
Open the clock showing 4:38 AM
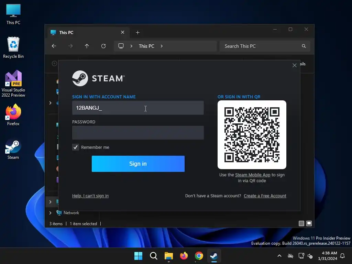328,256
